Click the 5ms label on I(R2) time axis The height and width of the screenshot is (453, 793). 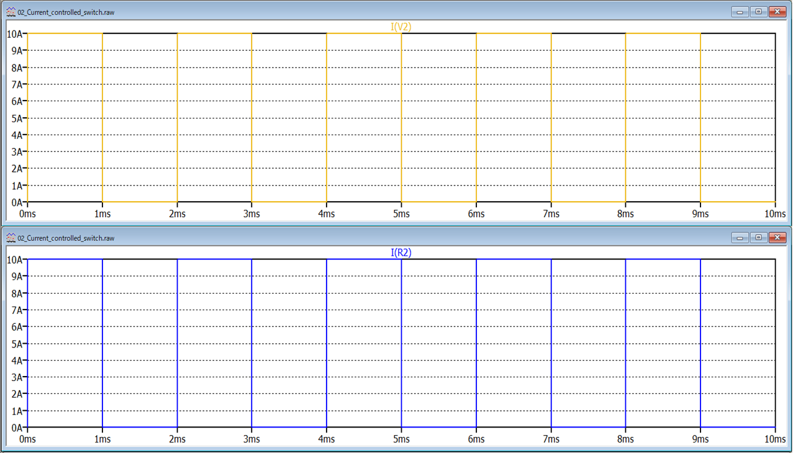point(401,439)
